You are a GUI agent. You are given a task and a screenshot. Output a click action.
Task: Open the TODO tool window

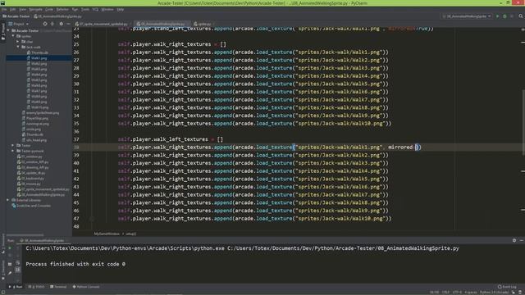pos(36,287)
